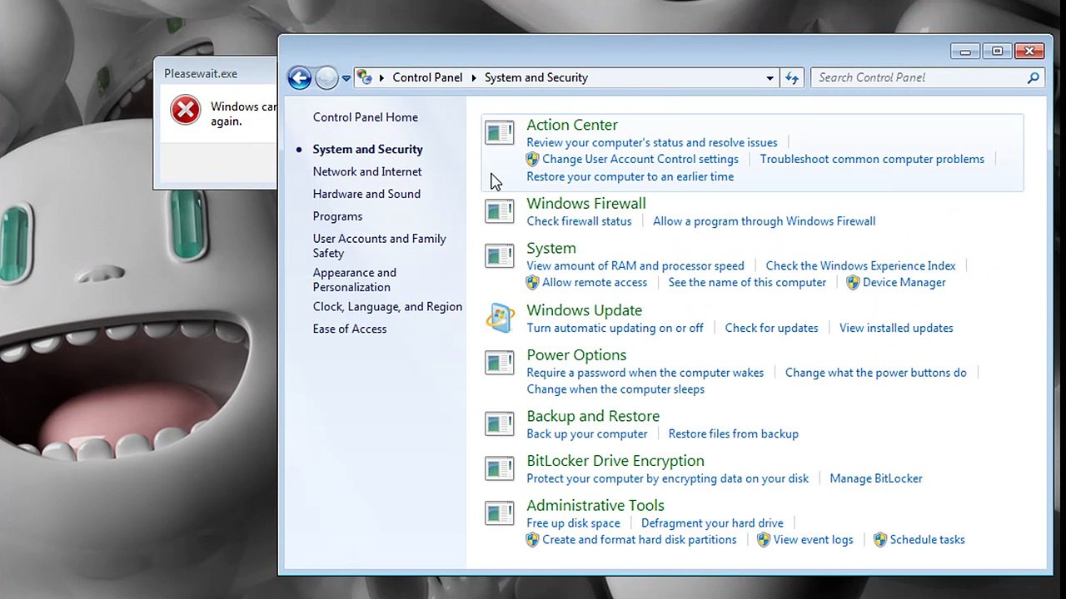Open the System heading link

(x=551, y=248)
